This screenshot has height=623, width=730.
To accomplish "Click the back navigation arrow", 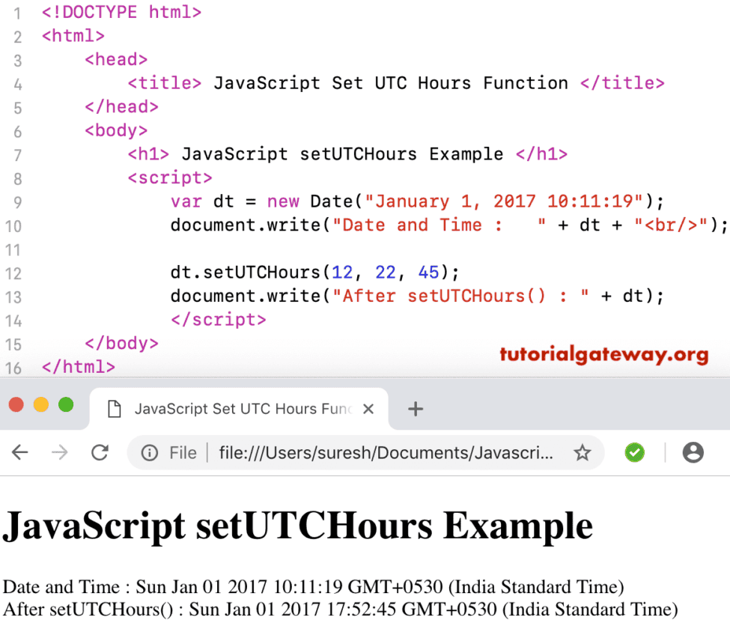I will point(20,452).
